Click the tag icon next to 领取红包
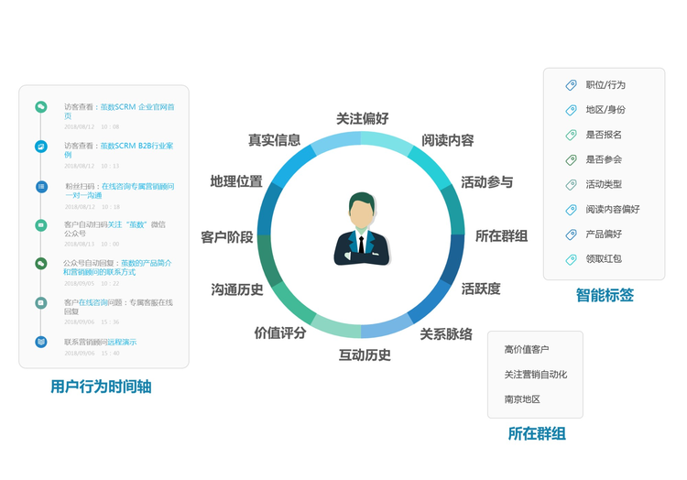This screenshot has width=687, height=480. click(571, 259)
